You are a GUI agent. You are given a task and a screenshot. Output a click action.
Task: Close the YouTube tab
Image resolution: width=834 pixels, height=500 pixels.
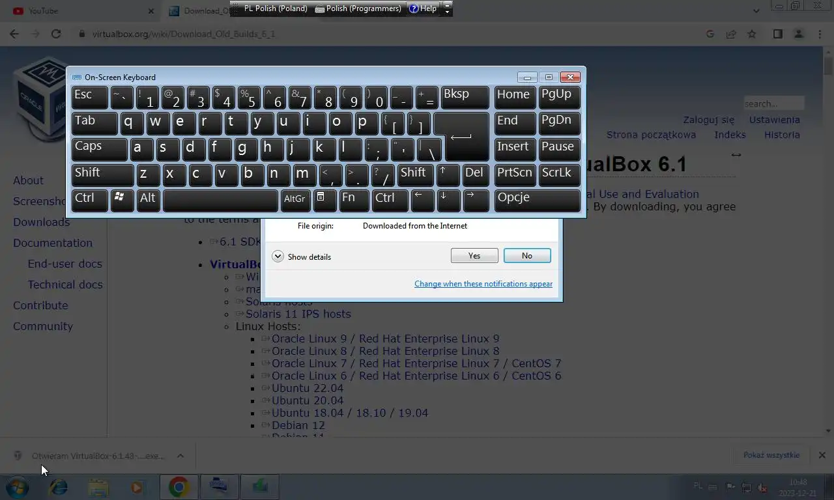pos(151,11)
